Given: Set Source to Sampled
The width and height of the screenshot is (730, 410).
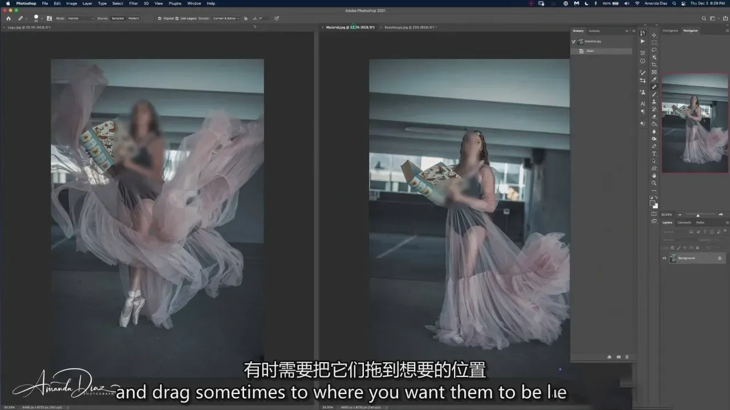Looking at the screenshot, I should pyautogui.click(x=117, y=18).
